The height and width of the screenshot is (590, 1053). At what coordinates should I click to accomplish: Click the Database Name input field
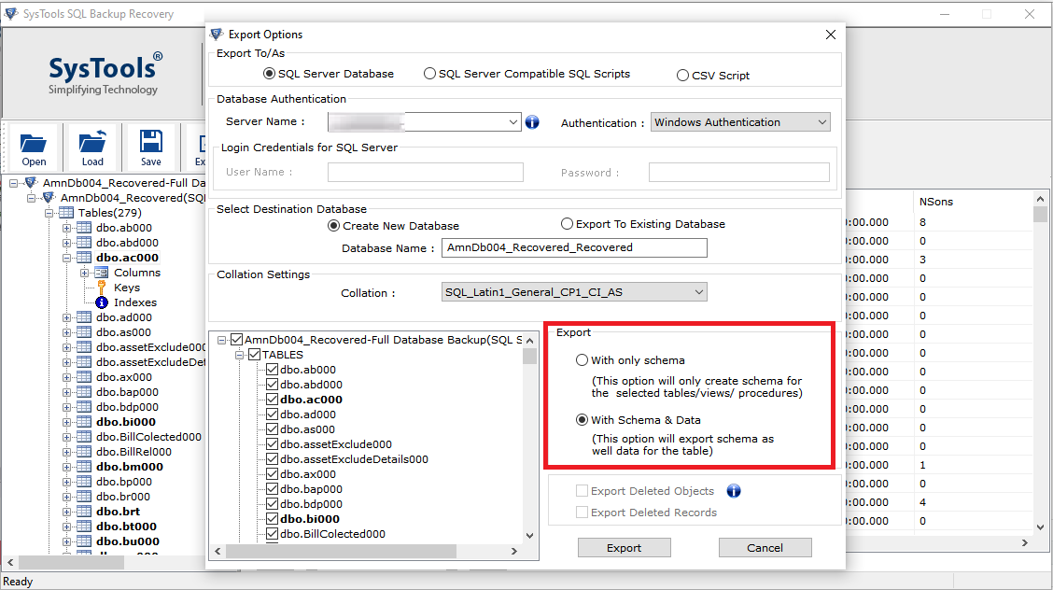[x=574, y=247]
